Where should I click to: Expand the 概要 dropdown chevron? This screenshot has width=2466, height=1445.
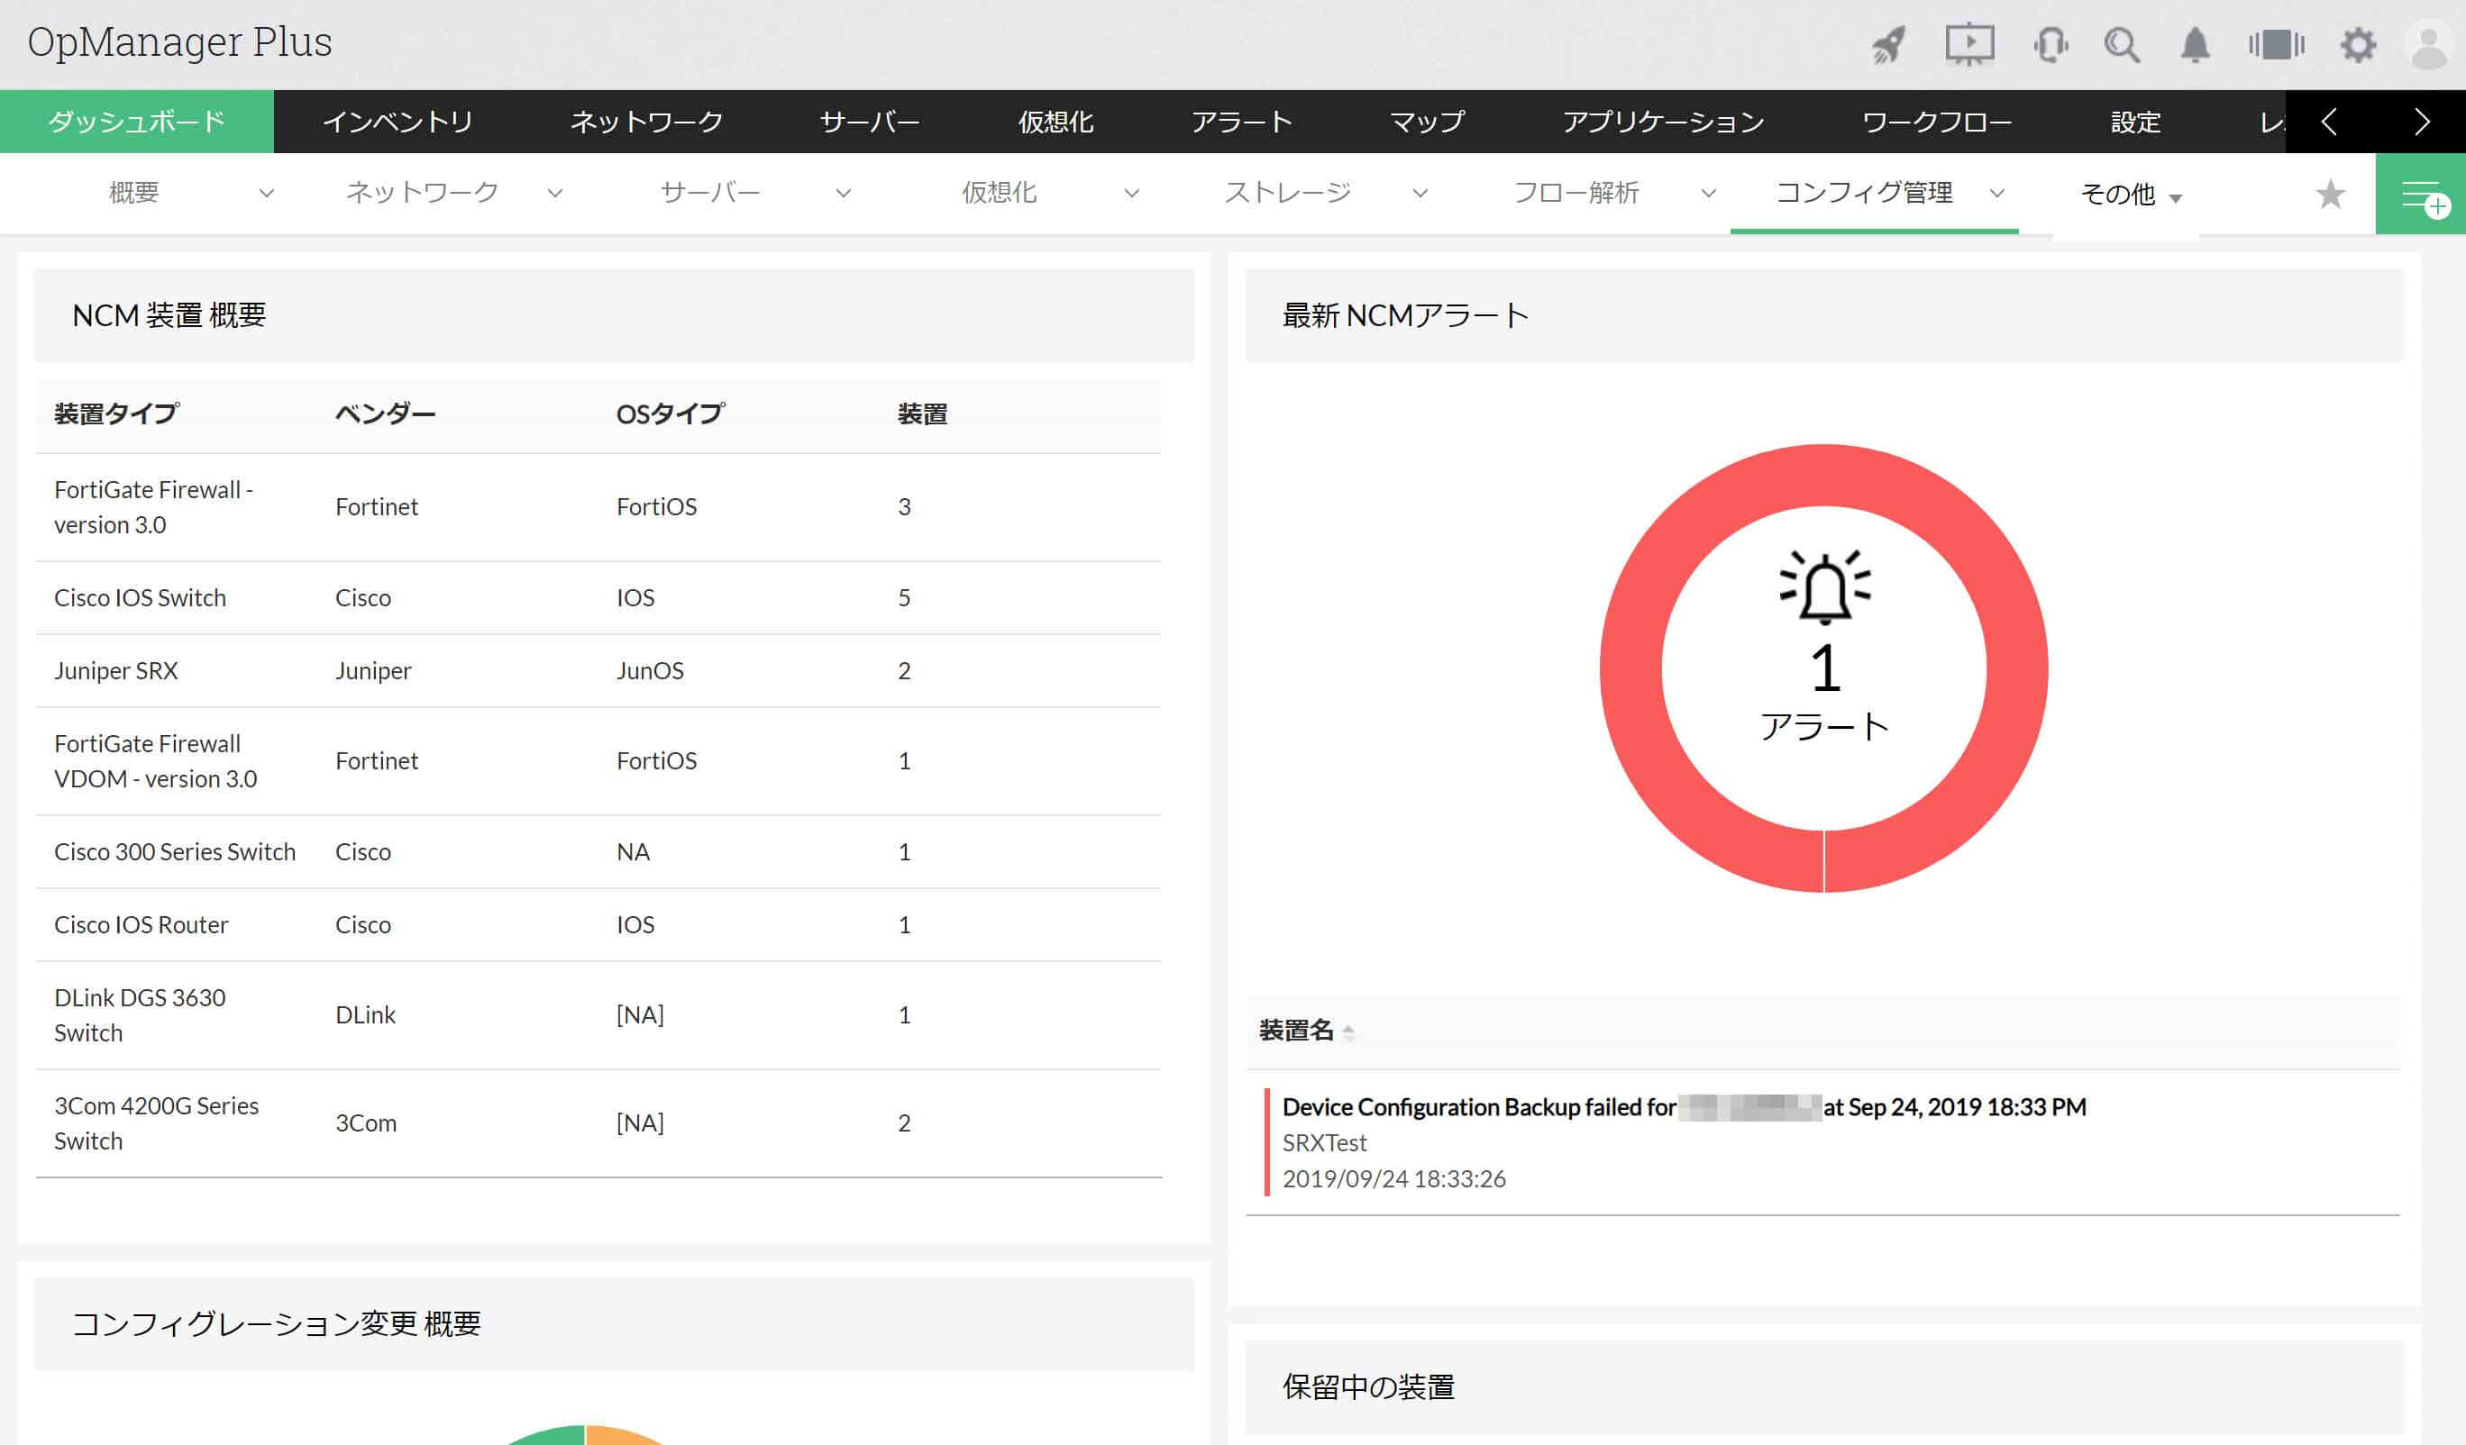[x=266, y=194]
